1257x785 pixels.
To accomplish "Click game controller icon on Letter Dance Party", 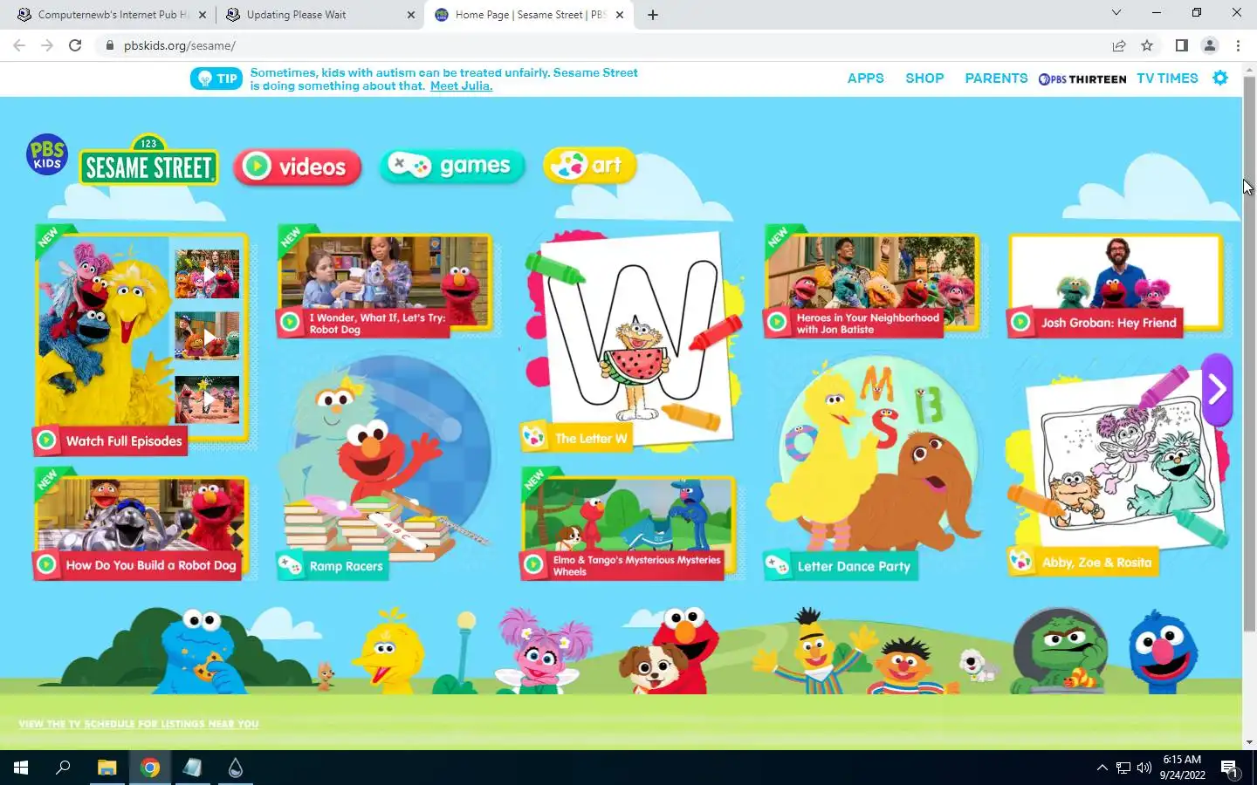I will 777,565.
